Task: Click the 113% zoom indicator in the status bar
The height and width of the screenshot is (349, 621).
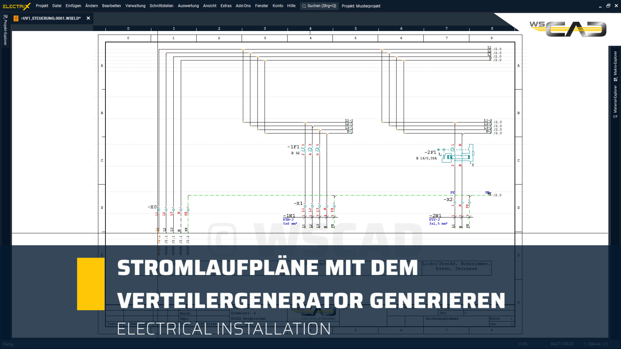Action: click(x=523, y=344)
